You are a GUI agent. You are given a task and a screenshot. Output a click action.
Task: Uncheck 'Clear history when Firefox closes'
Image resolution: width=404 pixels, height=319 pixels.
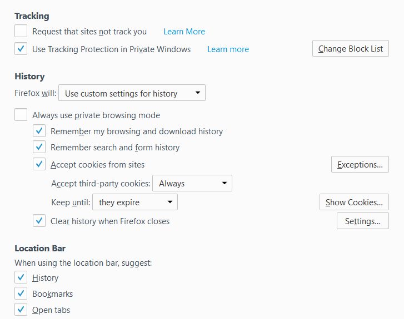pos(39,221)
